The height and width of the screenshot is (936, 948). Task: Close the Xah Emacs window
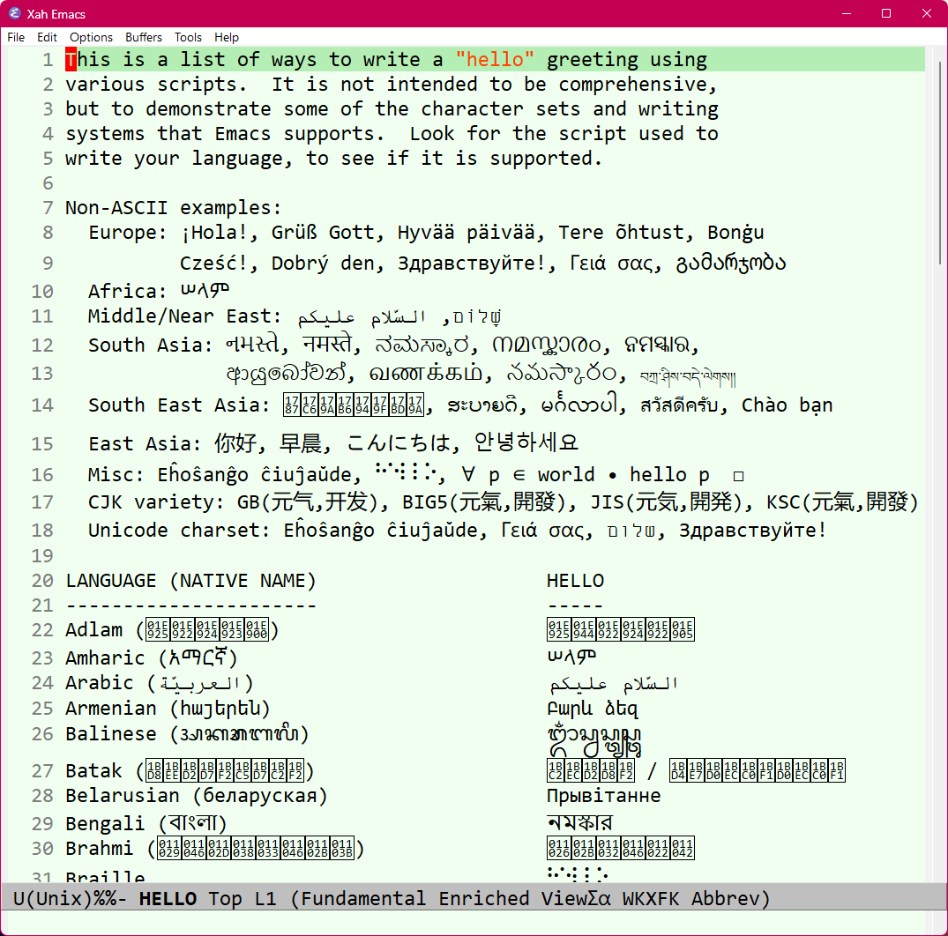tap(926, 13)
